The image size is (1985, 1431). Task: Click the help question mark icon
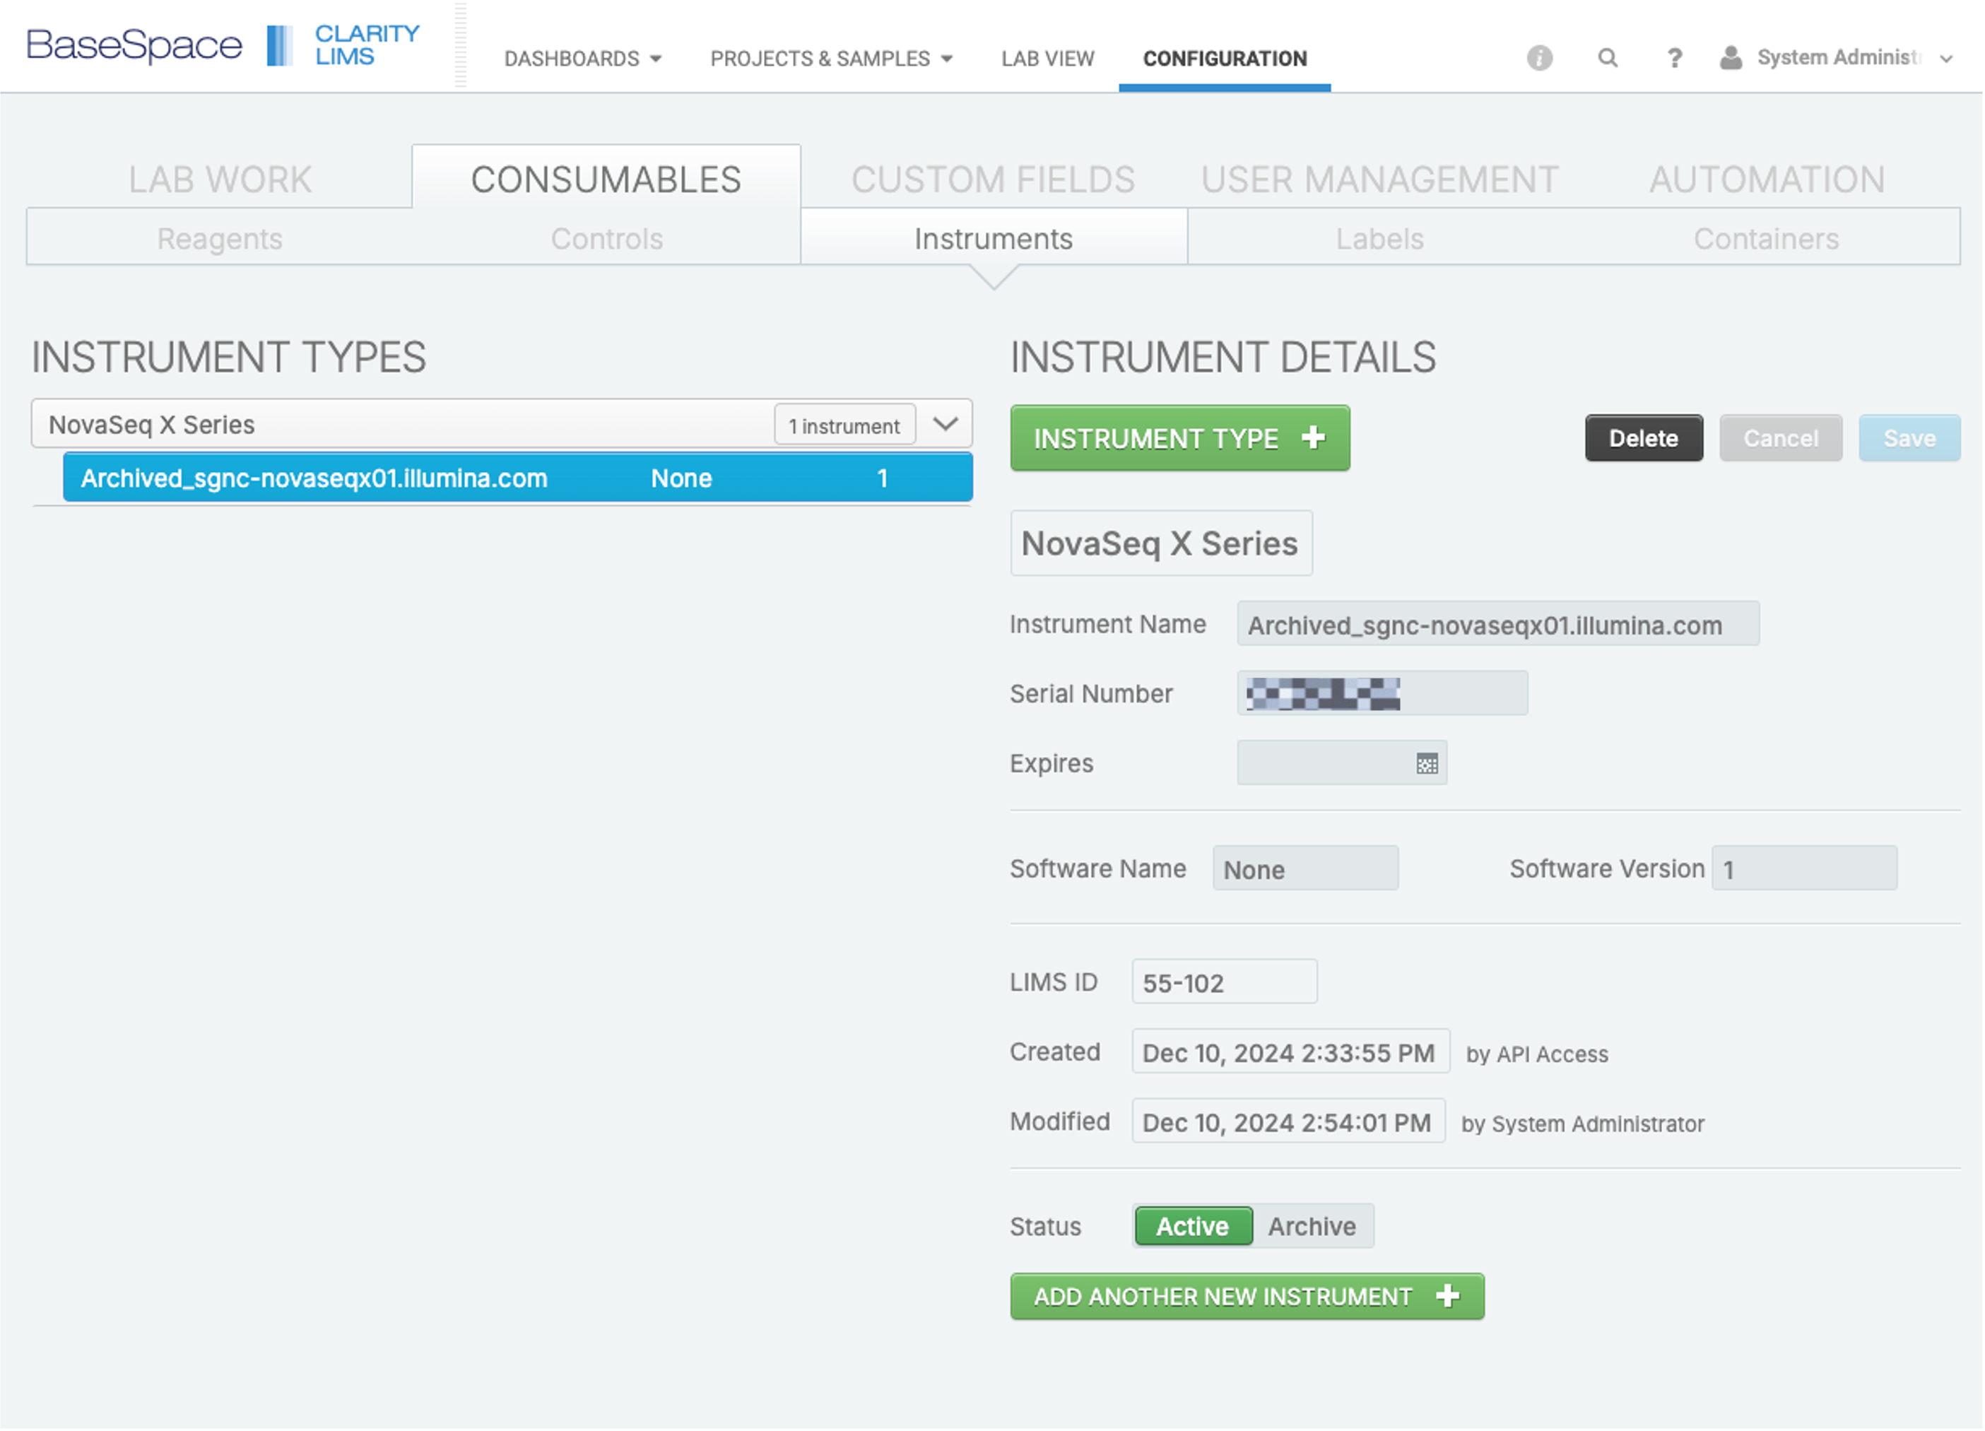1673,58
